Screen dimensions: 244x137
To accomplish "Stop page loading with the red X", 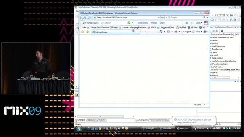I will (x=166, y=18).
